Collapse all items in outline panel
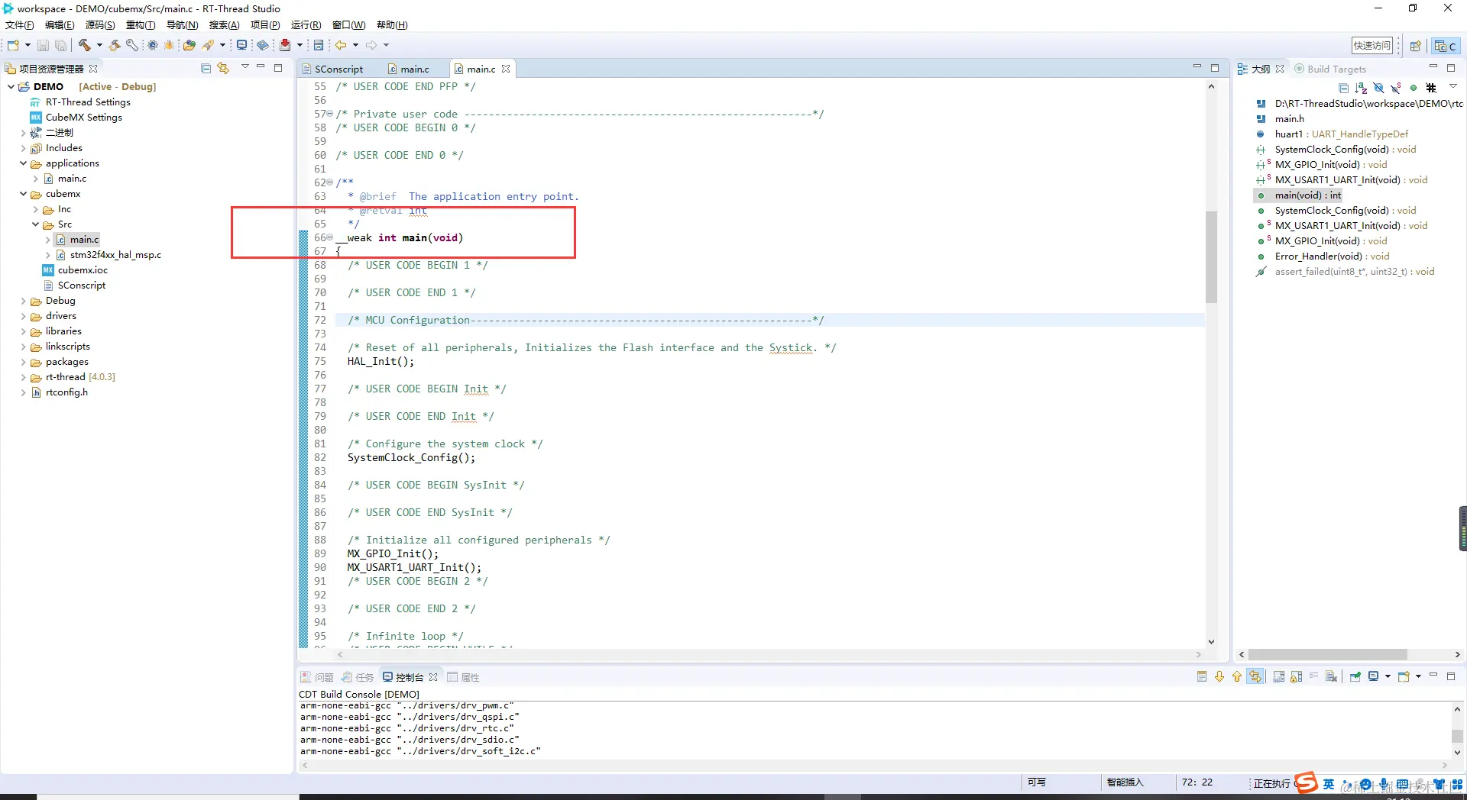Viewport: 1467px width, 800px height. pyautogui.click(x=1343, y=88)
